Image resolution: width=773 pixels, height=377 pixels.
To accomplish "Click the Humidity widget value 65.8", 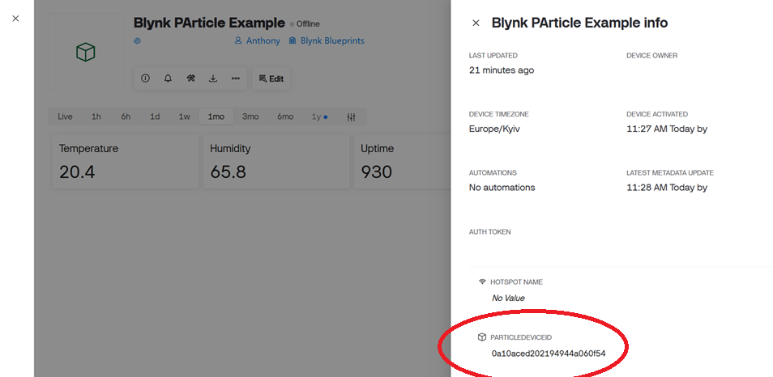I will (x=228, y=172).
